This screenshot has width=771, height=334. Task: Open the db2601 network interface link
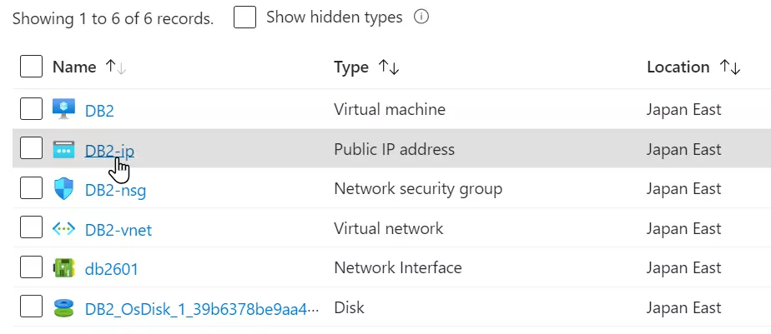click(x=112, y=269)
